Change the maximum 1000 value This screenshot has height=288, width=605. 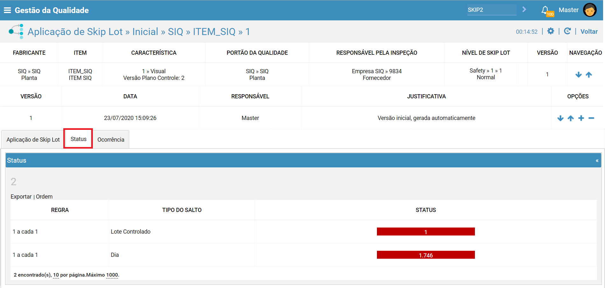tap(112, 275)
